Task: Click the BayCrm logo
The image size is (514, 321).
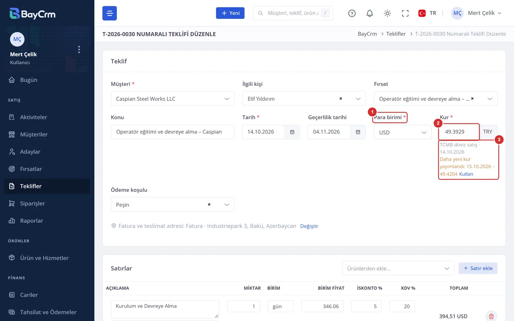Action: point(33,14)
